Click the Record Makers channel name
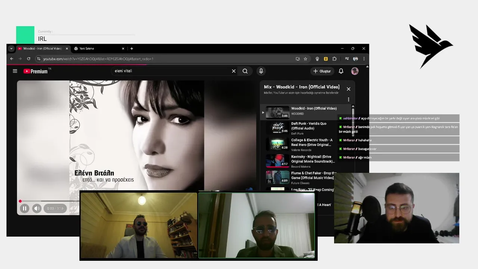The image size is (478, 269). [301, 167]
